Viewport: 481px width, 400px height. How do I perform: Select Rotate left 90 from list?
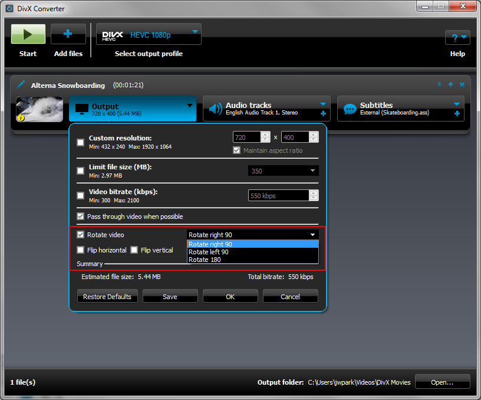coord(209,252)
